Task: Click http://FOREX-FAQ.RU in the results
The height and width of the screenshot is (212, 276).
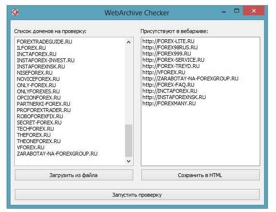Action: coord(169,85)
